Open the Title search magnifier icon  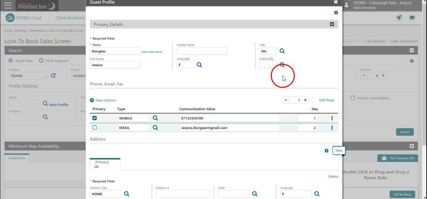282,51
